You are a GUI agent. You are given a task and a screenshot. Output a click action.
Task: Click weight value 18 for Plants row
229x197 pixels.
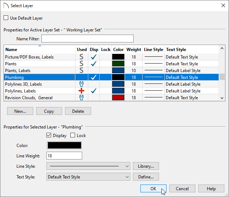(x=134, y=64)
